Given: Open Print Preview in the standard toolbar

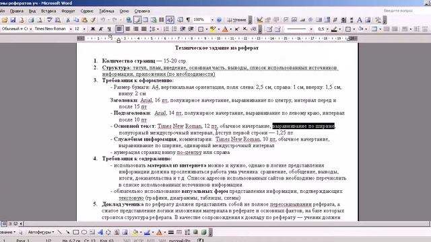Looking at the screenshot, I should coord(40,20).
